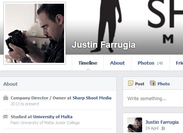This screenshot has width=183, height=133.
Task: Click the Post note icon
Action: click(x=131, y=83)
